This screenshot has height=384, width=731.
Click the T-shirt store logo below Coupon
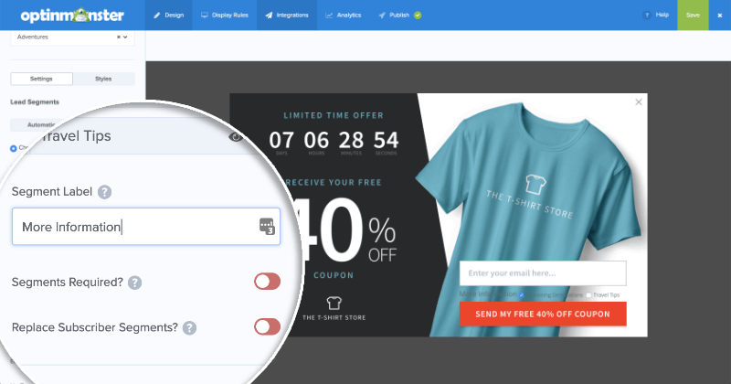coord(334,308)
